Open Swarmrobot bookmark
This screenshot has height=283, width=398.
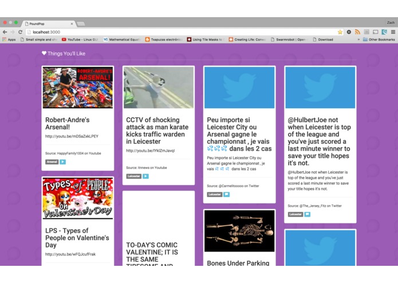tap(289, 40)
